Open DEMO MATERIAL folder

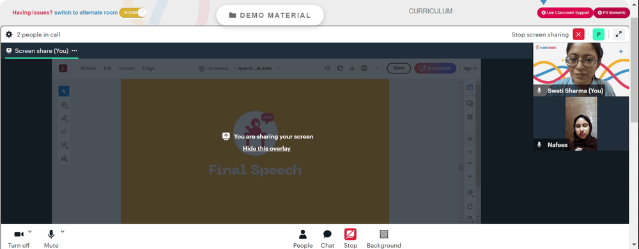point(270,15)
